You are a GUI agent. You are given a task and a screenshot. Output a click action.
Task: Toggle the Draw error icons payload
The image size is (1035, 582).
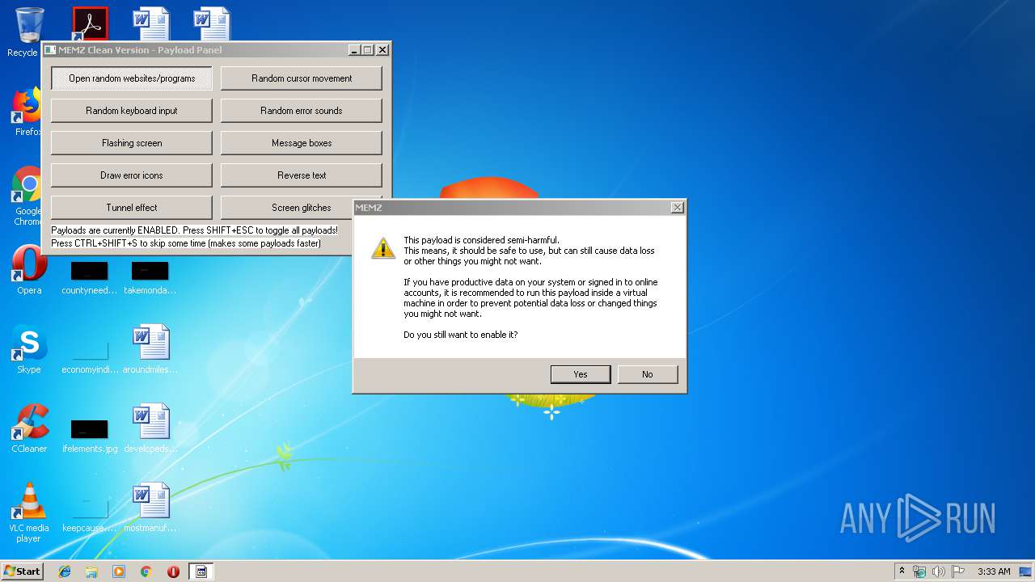coord(132,175)
